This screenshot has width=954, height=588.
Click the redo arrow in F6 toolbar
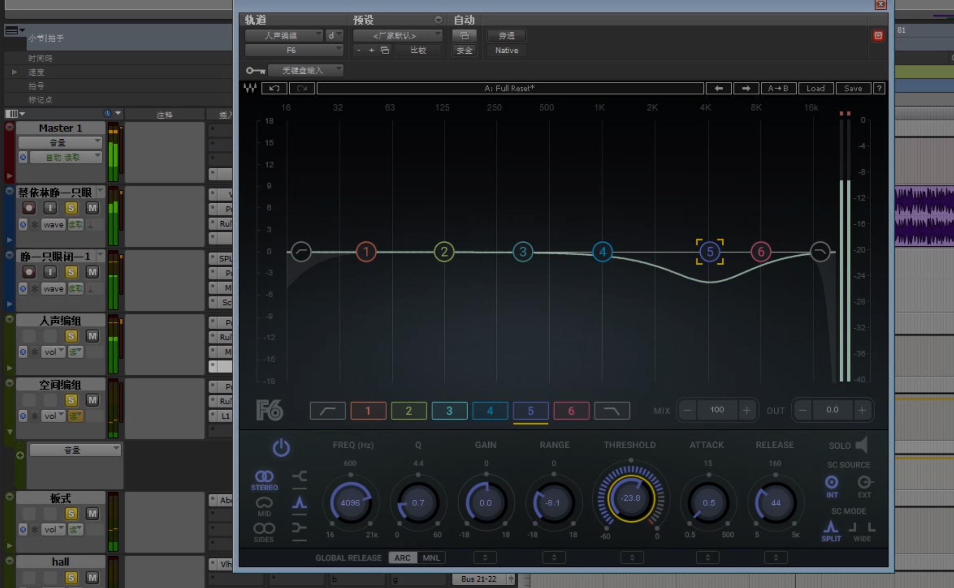click(x=301, y=88)
